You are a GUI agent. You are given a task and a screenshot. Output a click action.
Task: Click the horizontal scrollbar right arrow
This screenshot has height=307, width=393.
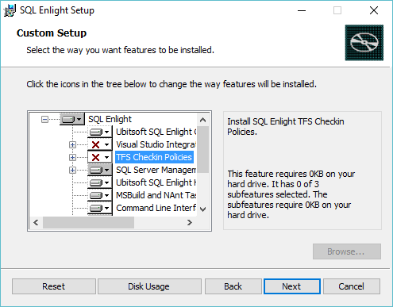click(x=190, y=223)
